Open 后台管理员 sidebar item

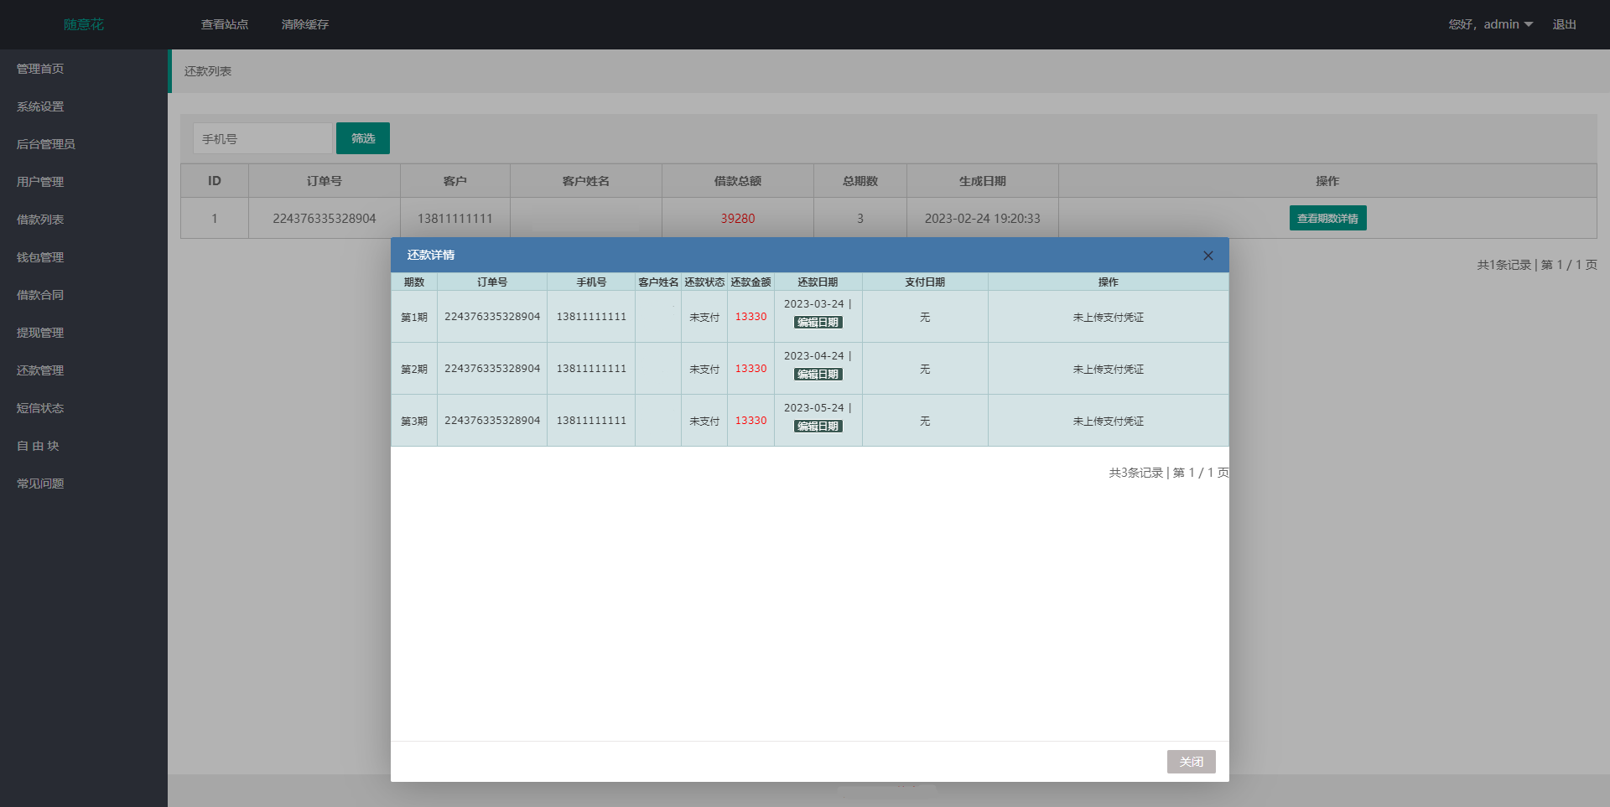(x=46, y=144)
